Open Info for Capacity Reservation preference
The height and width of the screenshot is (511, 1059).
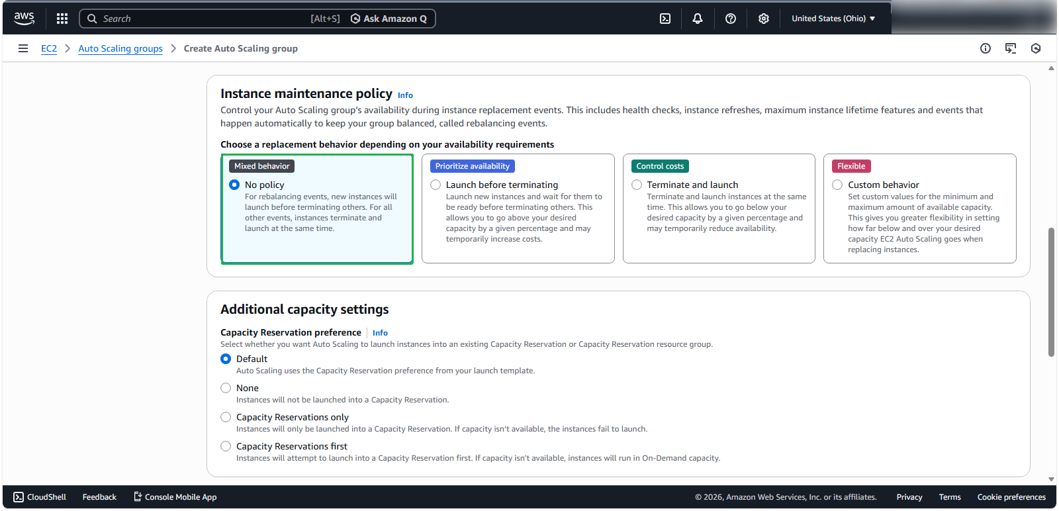click(x=380, y=333)
